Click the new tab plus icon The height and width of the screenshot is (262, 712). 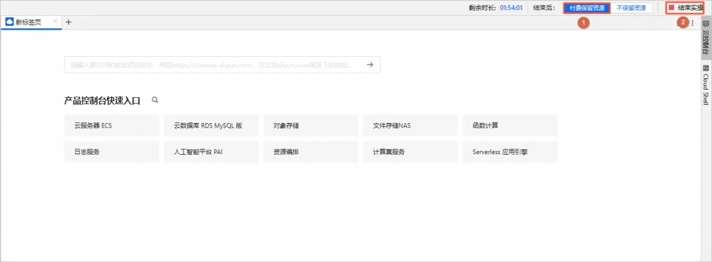click(x=68, y=22)
